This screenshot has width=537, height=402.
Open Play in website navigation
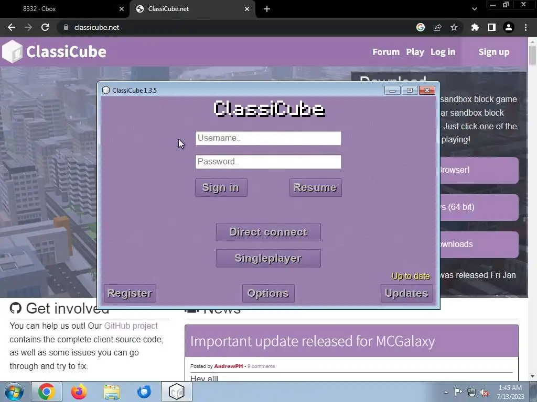point(415,52)
